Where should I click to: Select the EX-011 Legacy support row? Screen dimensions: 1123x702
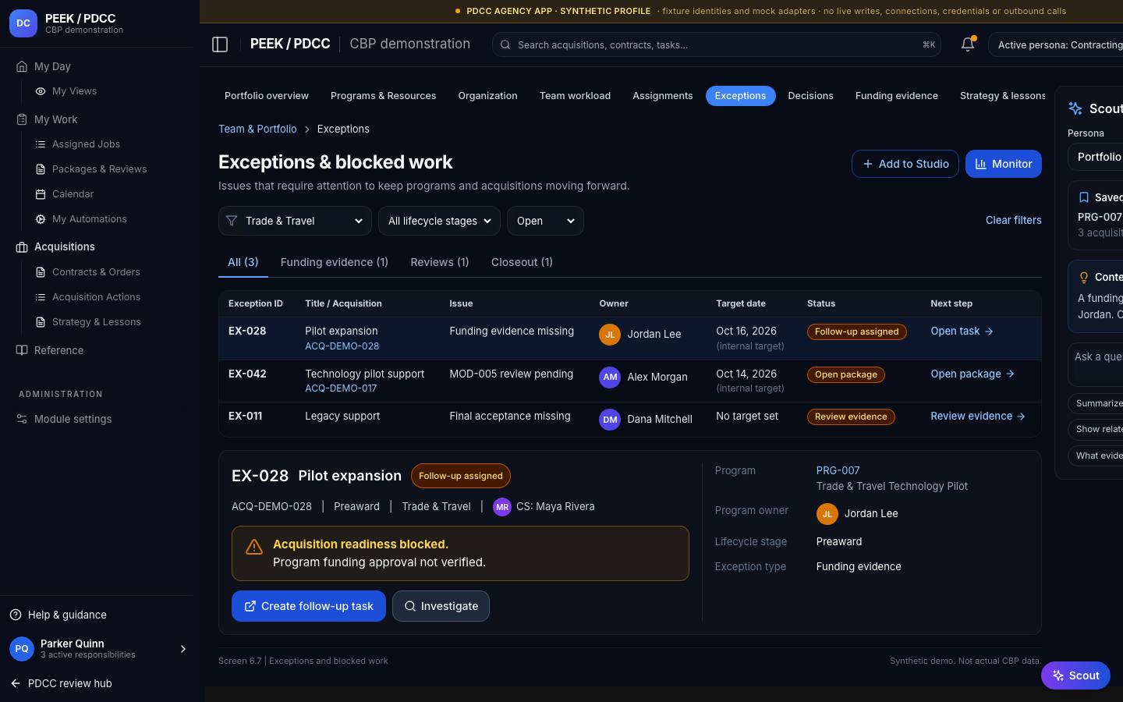(630, 419)
